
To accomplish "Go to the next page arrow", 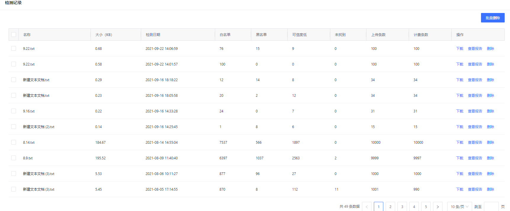I will 438,207.
